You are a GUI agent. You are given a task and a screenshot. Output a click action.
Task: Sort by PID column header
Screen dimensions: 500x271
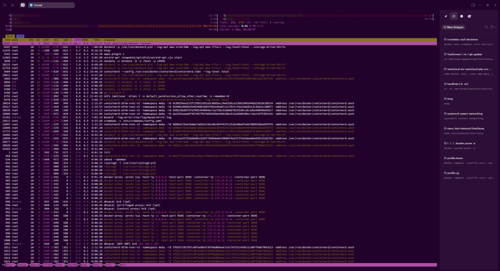pos(7,40)
